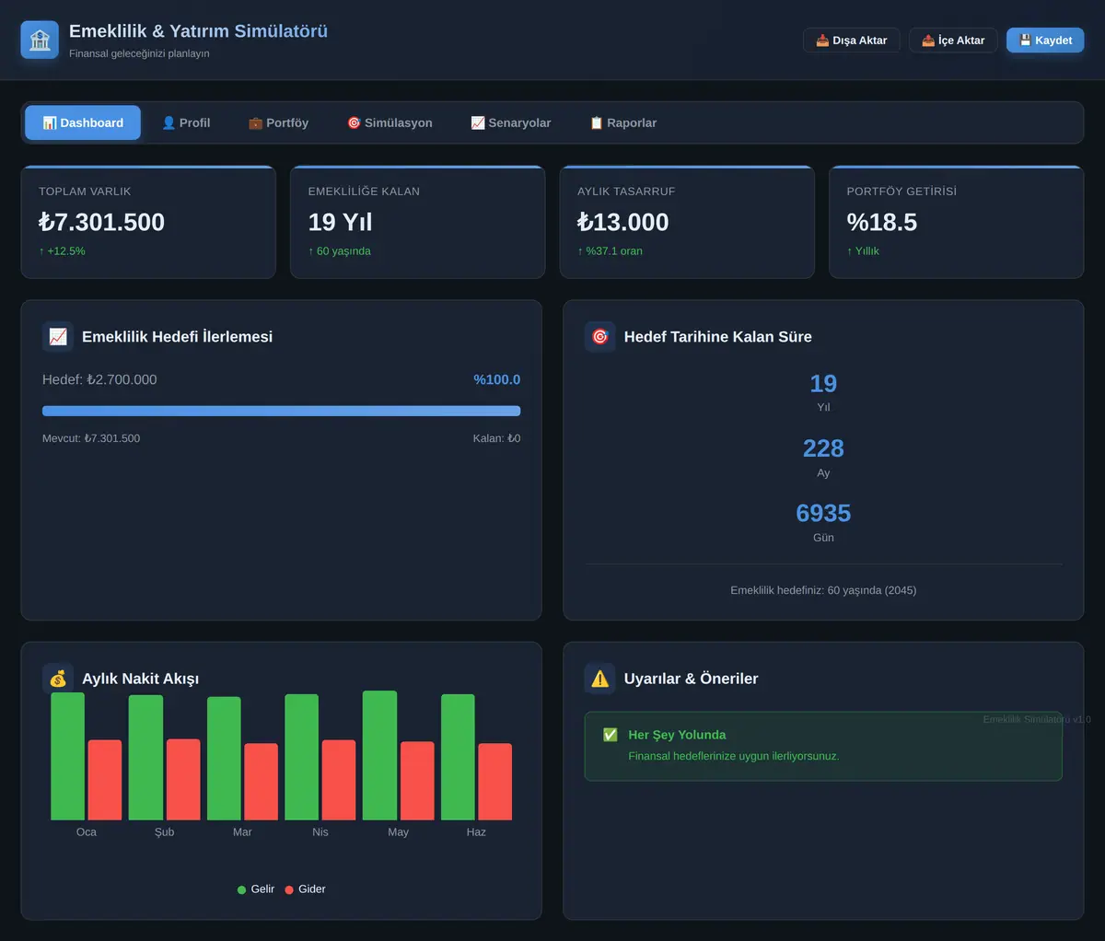This screenshot has height=941, width=1105.
Task: Click the 19 Yıl value in the Emekliliğe Kalan card
Action: [340, 222]
